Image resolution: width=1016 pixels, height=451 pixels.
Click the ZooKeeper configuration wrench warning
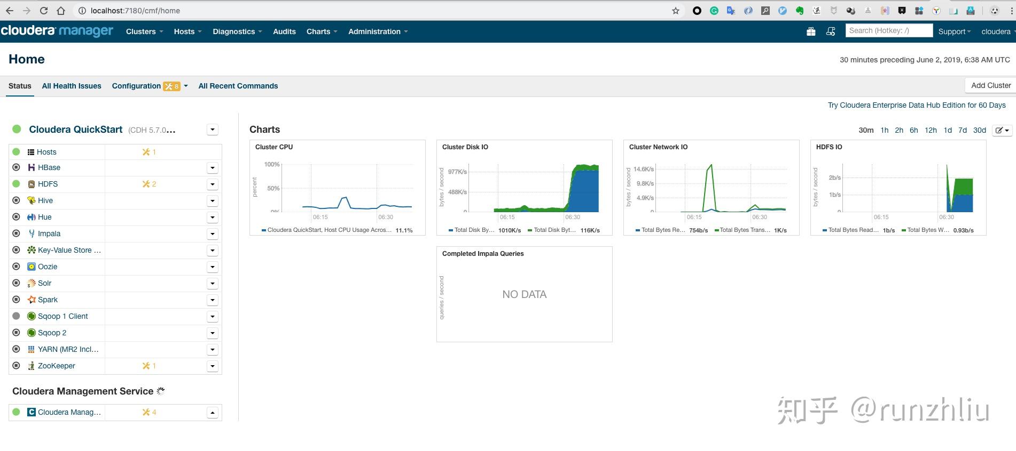149,366
